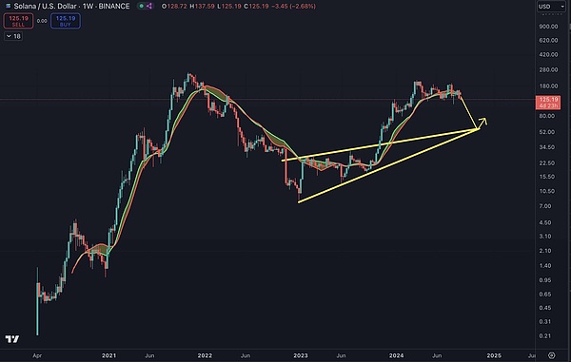
Task: Open the USD currency dropdown
Action: pyautogui.click(x=551, y=7)
